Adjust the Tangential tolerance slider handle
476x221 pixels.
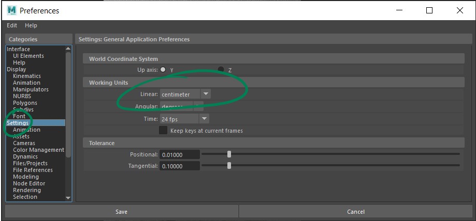pyautogui.click(x=229, y=166)
